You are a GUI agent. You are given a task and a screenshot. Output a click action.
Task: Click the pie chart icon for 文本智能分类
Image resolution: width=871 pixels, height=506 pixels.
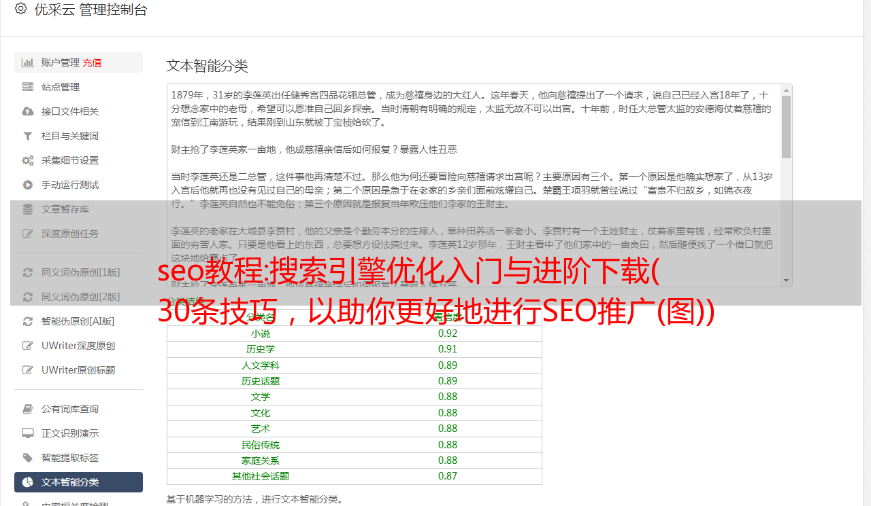pyautogui.click(x=28, y=482)
